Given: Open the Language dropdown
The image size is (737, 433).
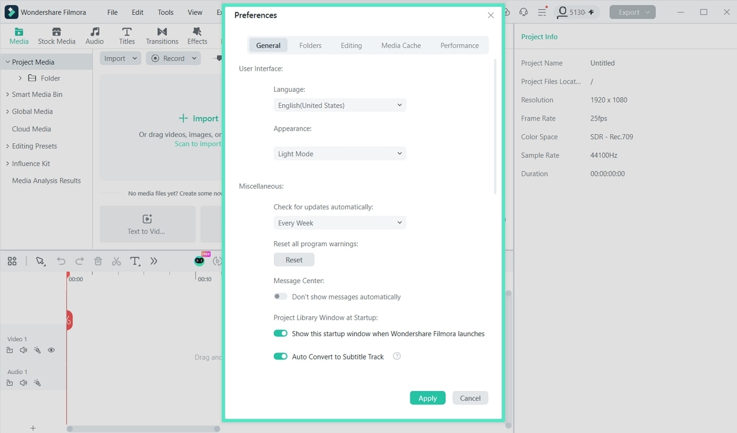Looking at the screenshot, I should (340, 105).
